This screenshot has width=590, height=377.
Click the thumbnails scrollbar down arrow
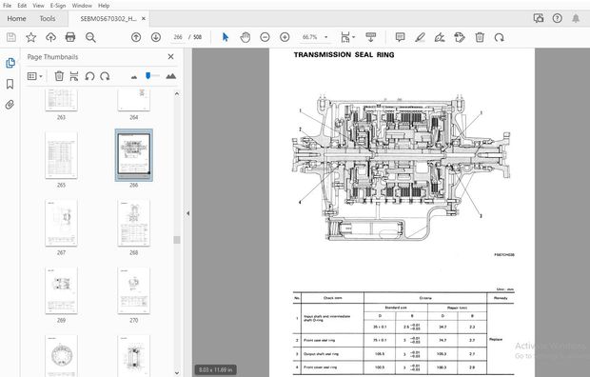177,372
